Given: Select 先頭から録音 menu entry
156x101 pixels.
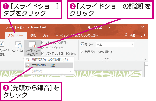Looking at the screenshot, I should click(49, 65).
